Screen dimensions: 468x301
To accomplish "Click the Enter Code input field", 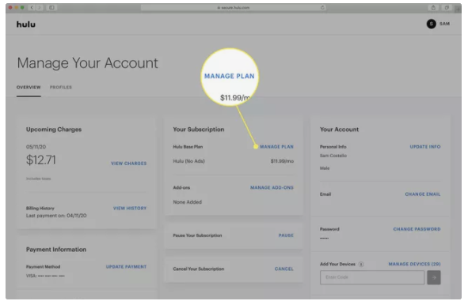I will click(372, 277).
